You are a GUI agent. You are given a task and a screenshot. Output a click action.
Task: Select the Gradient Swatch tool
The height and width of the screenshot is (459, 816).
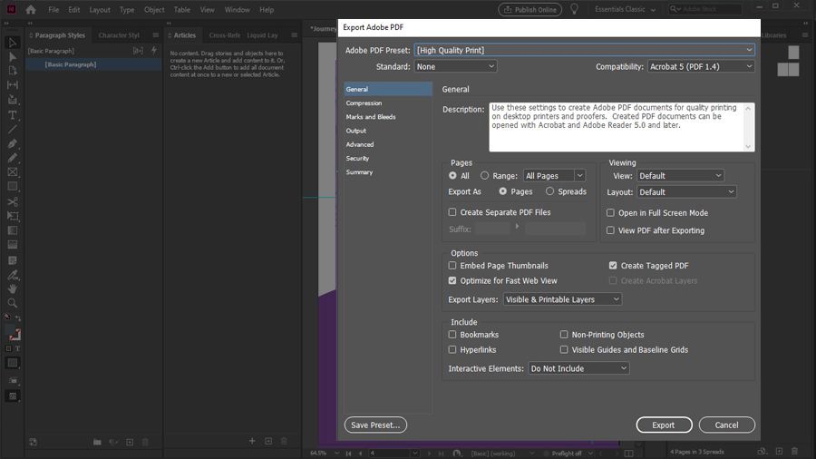pos(13,230)
